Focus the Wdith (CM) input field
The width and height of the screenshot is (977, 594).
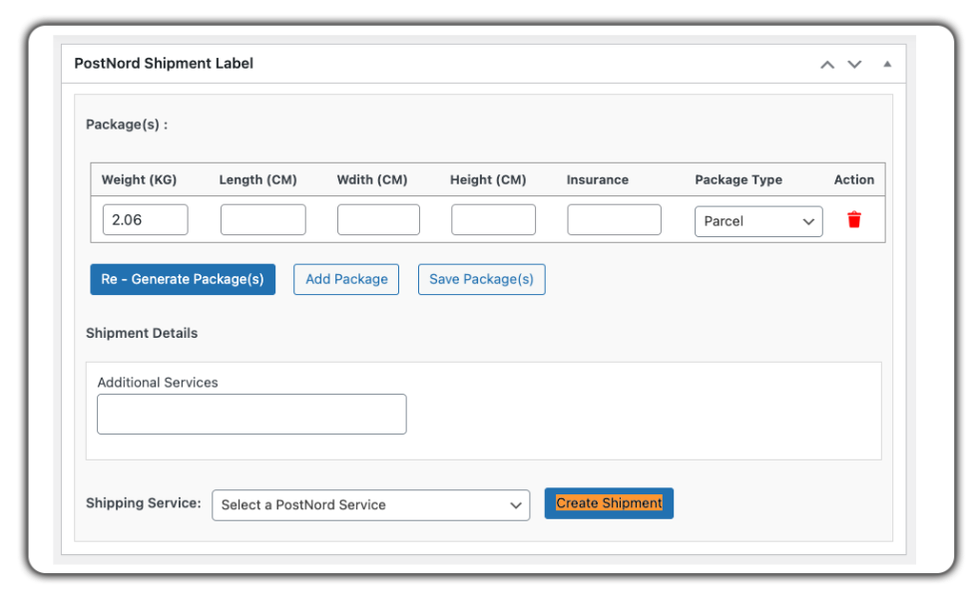click(x=378, y=219)
